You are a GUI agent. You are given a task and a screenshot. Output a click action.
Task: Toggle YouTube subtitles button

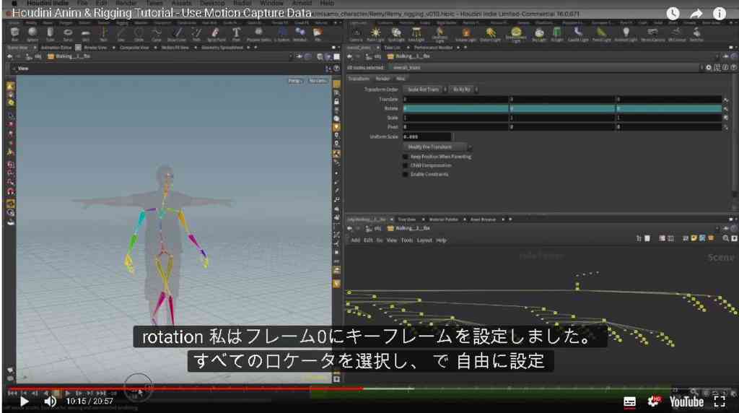(629, 401)
